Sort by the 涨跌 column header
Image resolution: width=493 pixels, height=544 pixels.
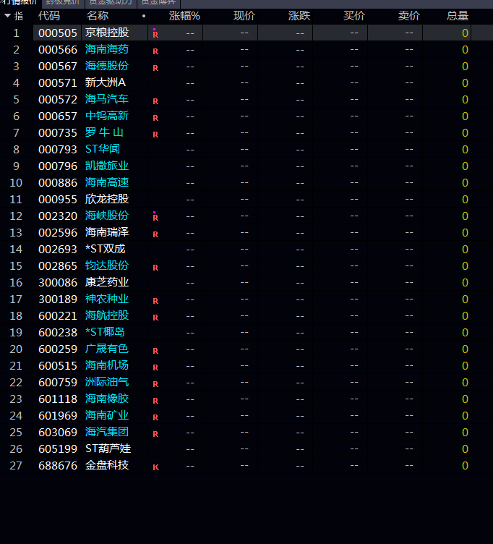299,16
